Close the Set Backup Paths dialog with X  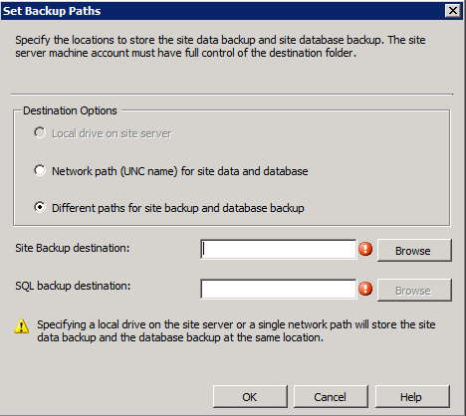tap(453, 11)
